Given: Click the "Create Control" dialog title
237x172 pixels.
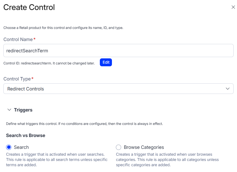Looking at the screenshot, I should [29, 7].
